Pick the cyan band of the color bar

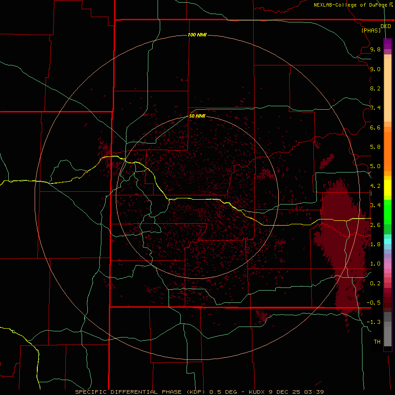click(388, 241)
